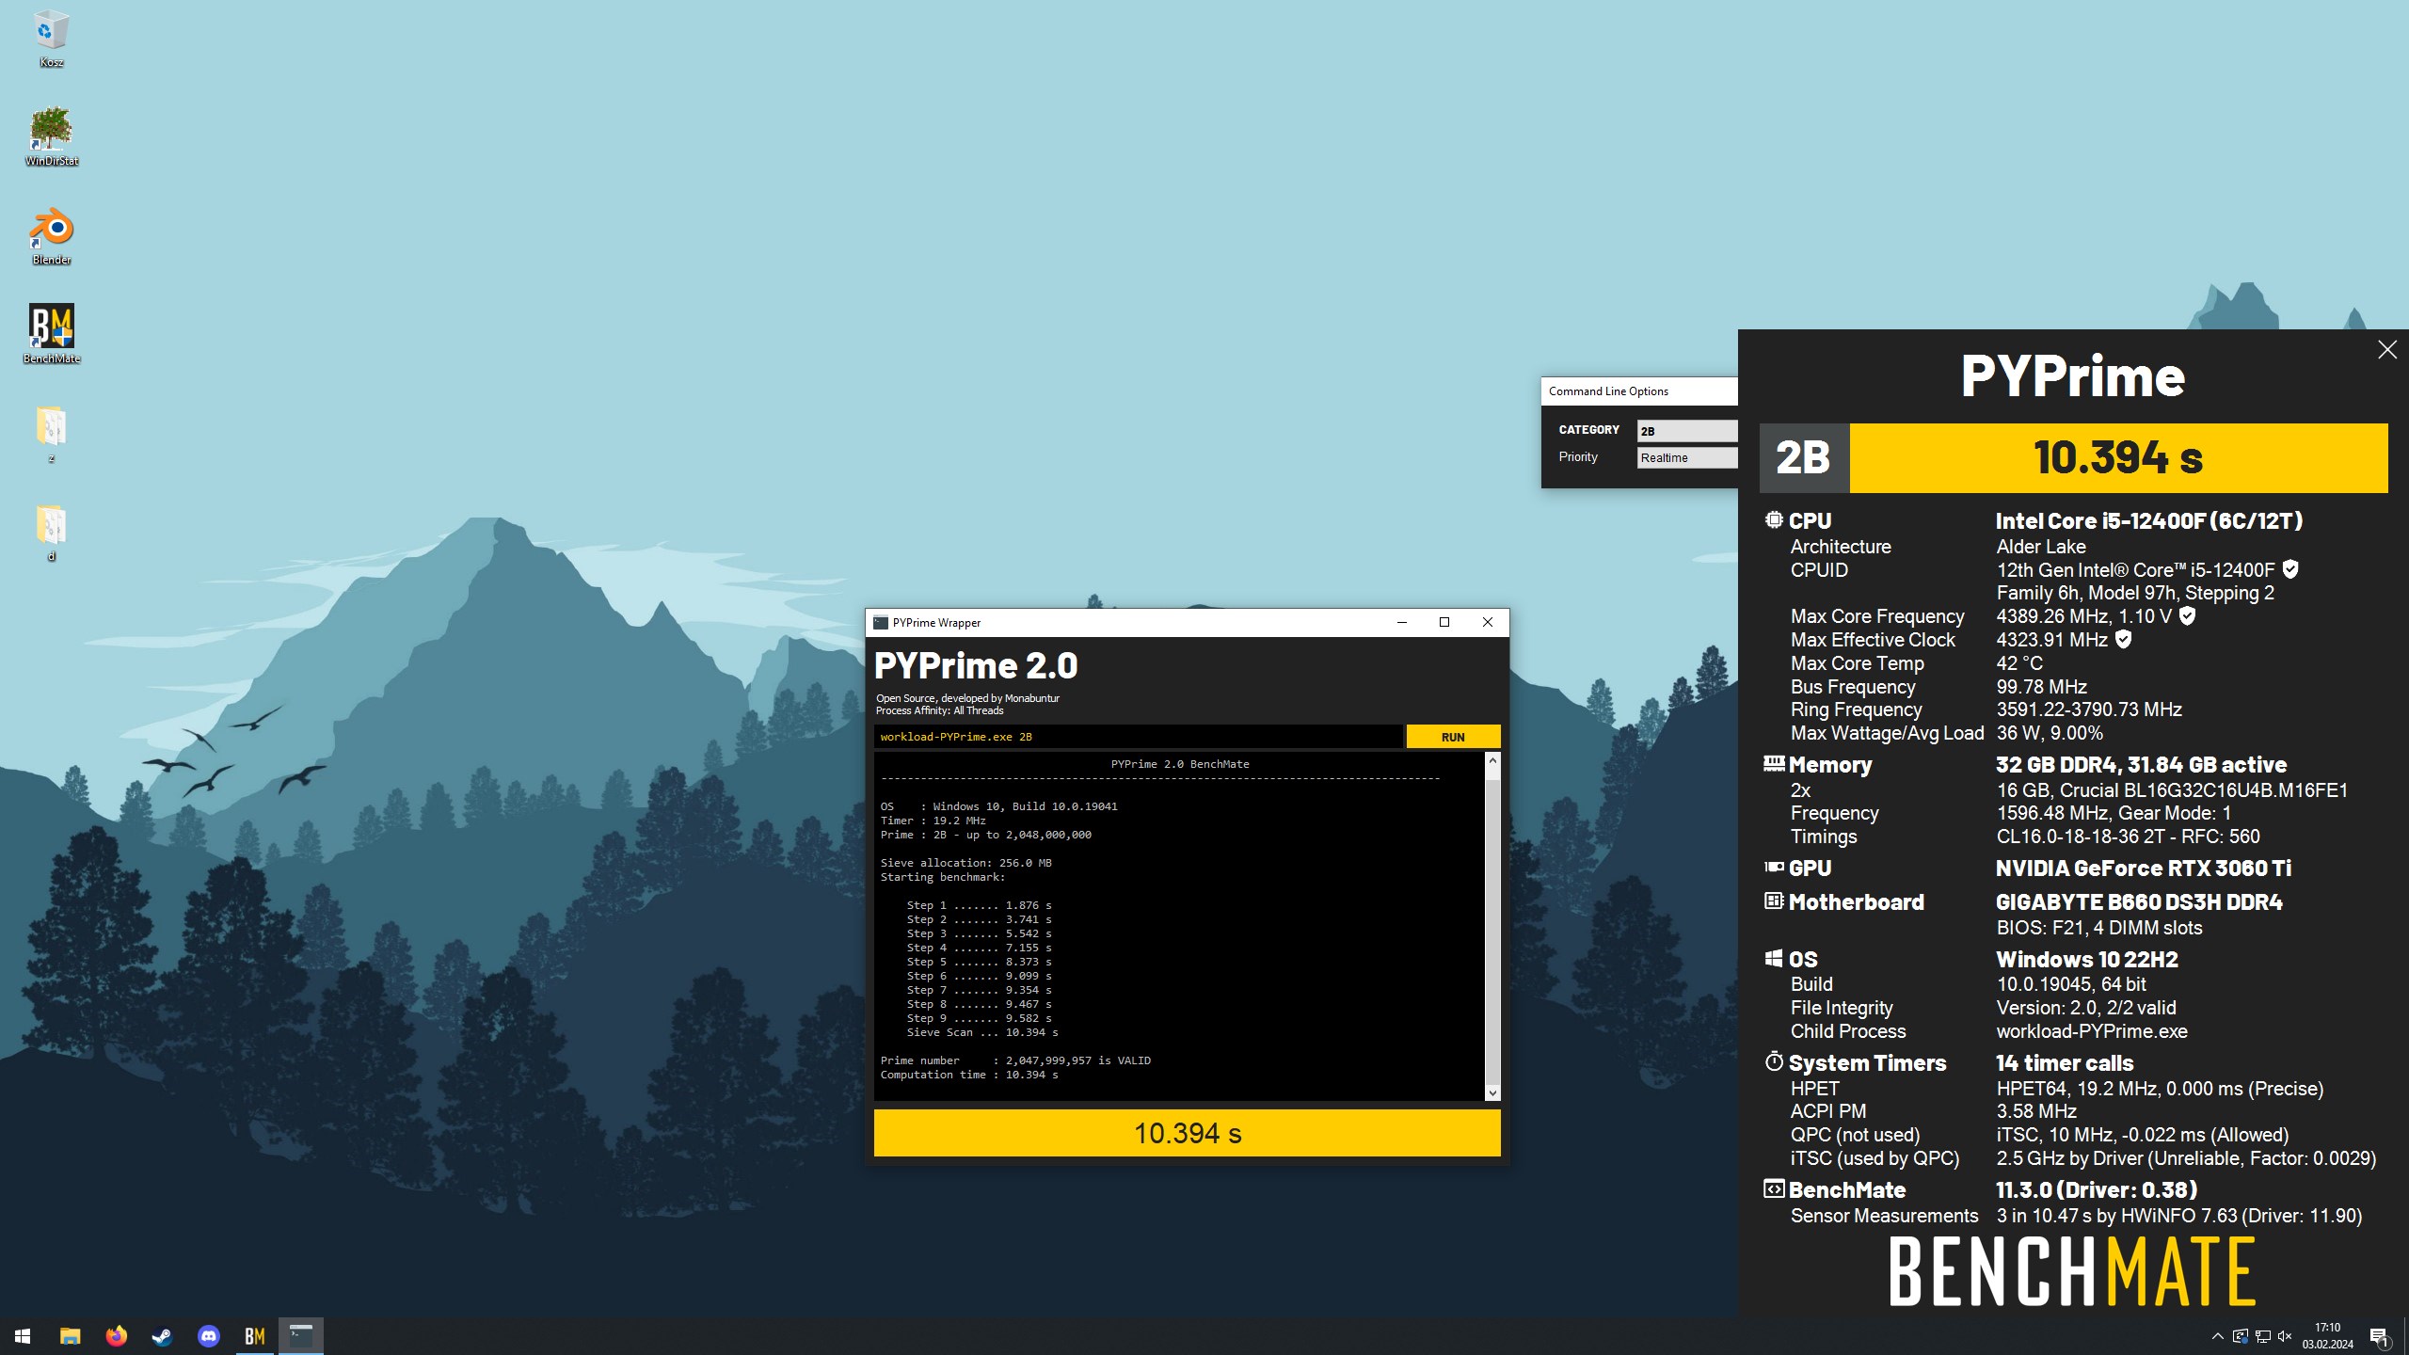Click the PYPrime 2.0 heading in wrapper
The image size is (2409, 1355).
(x=976, y=665)
